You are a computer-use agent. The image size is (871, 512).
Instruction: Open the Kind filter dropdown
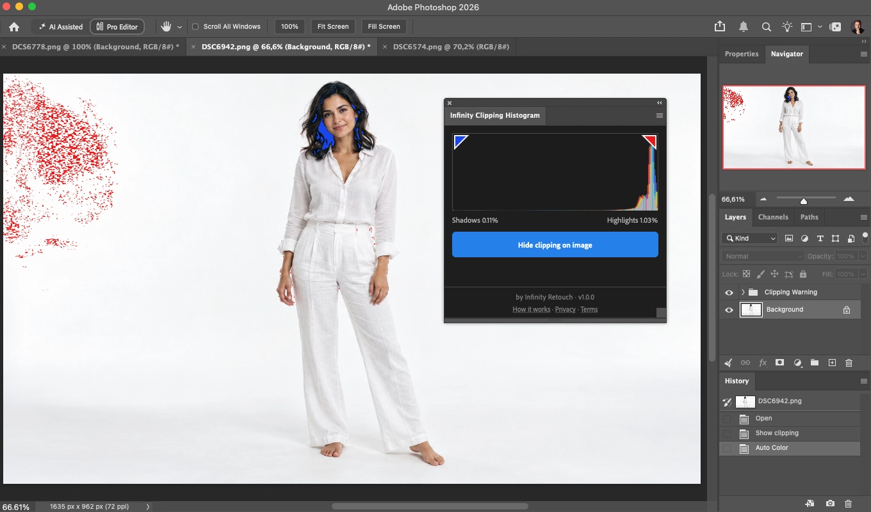point(750,238)
